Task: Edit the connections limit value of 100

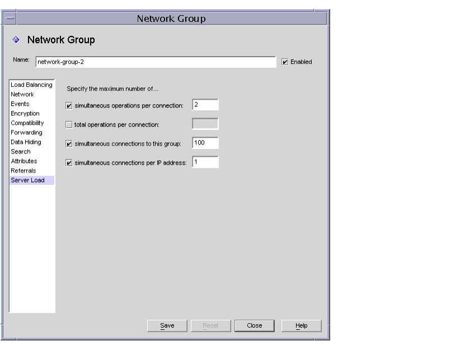Action: [x=204, y=142]
